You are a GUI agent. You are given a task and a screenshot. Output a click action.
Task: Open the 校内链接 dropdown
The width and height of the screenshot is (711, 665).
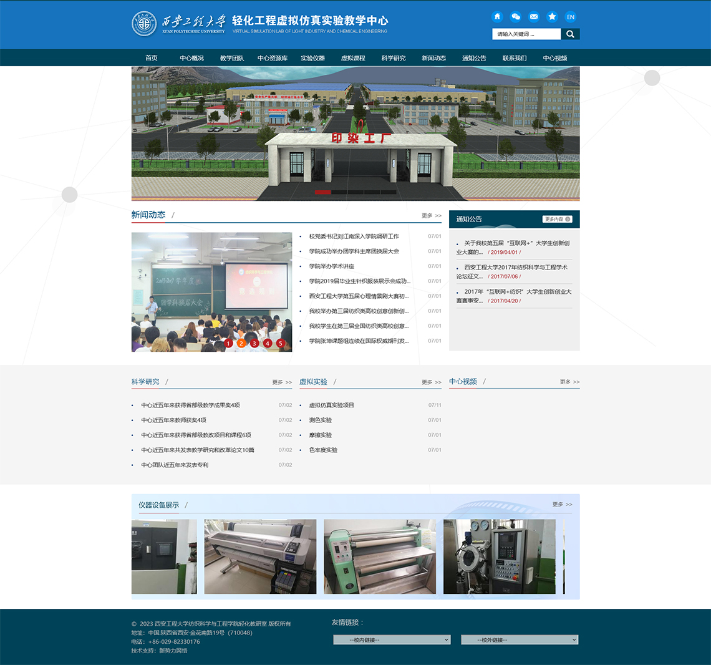pos(392,639)
